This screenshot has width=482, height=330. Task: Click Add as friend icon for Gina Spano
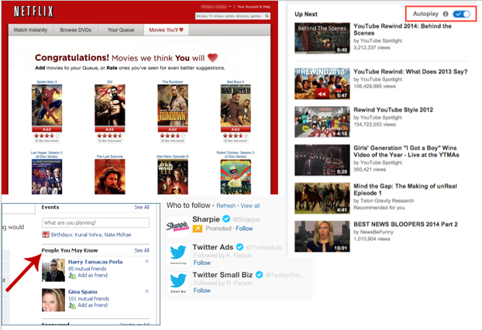(72, 307)
